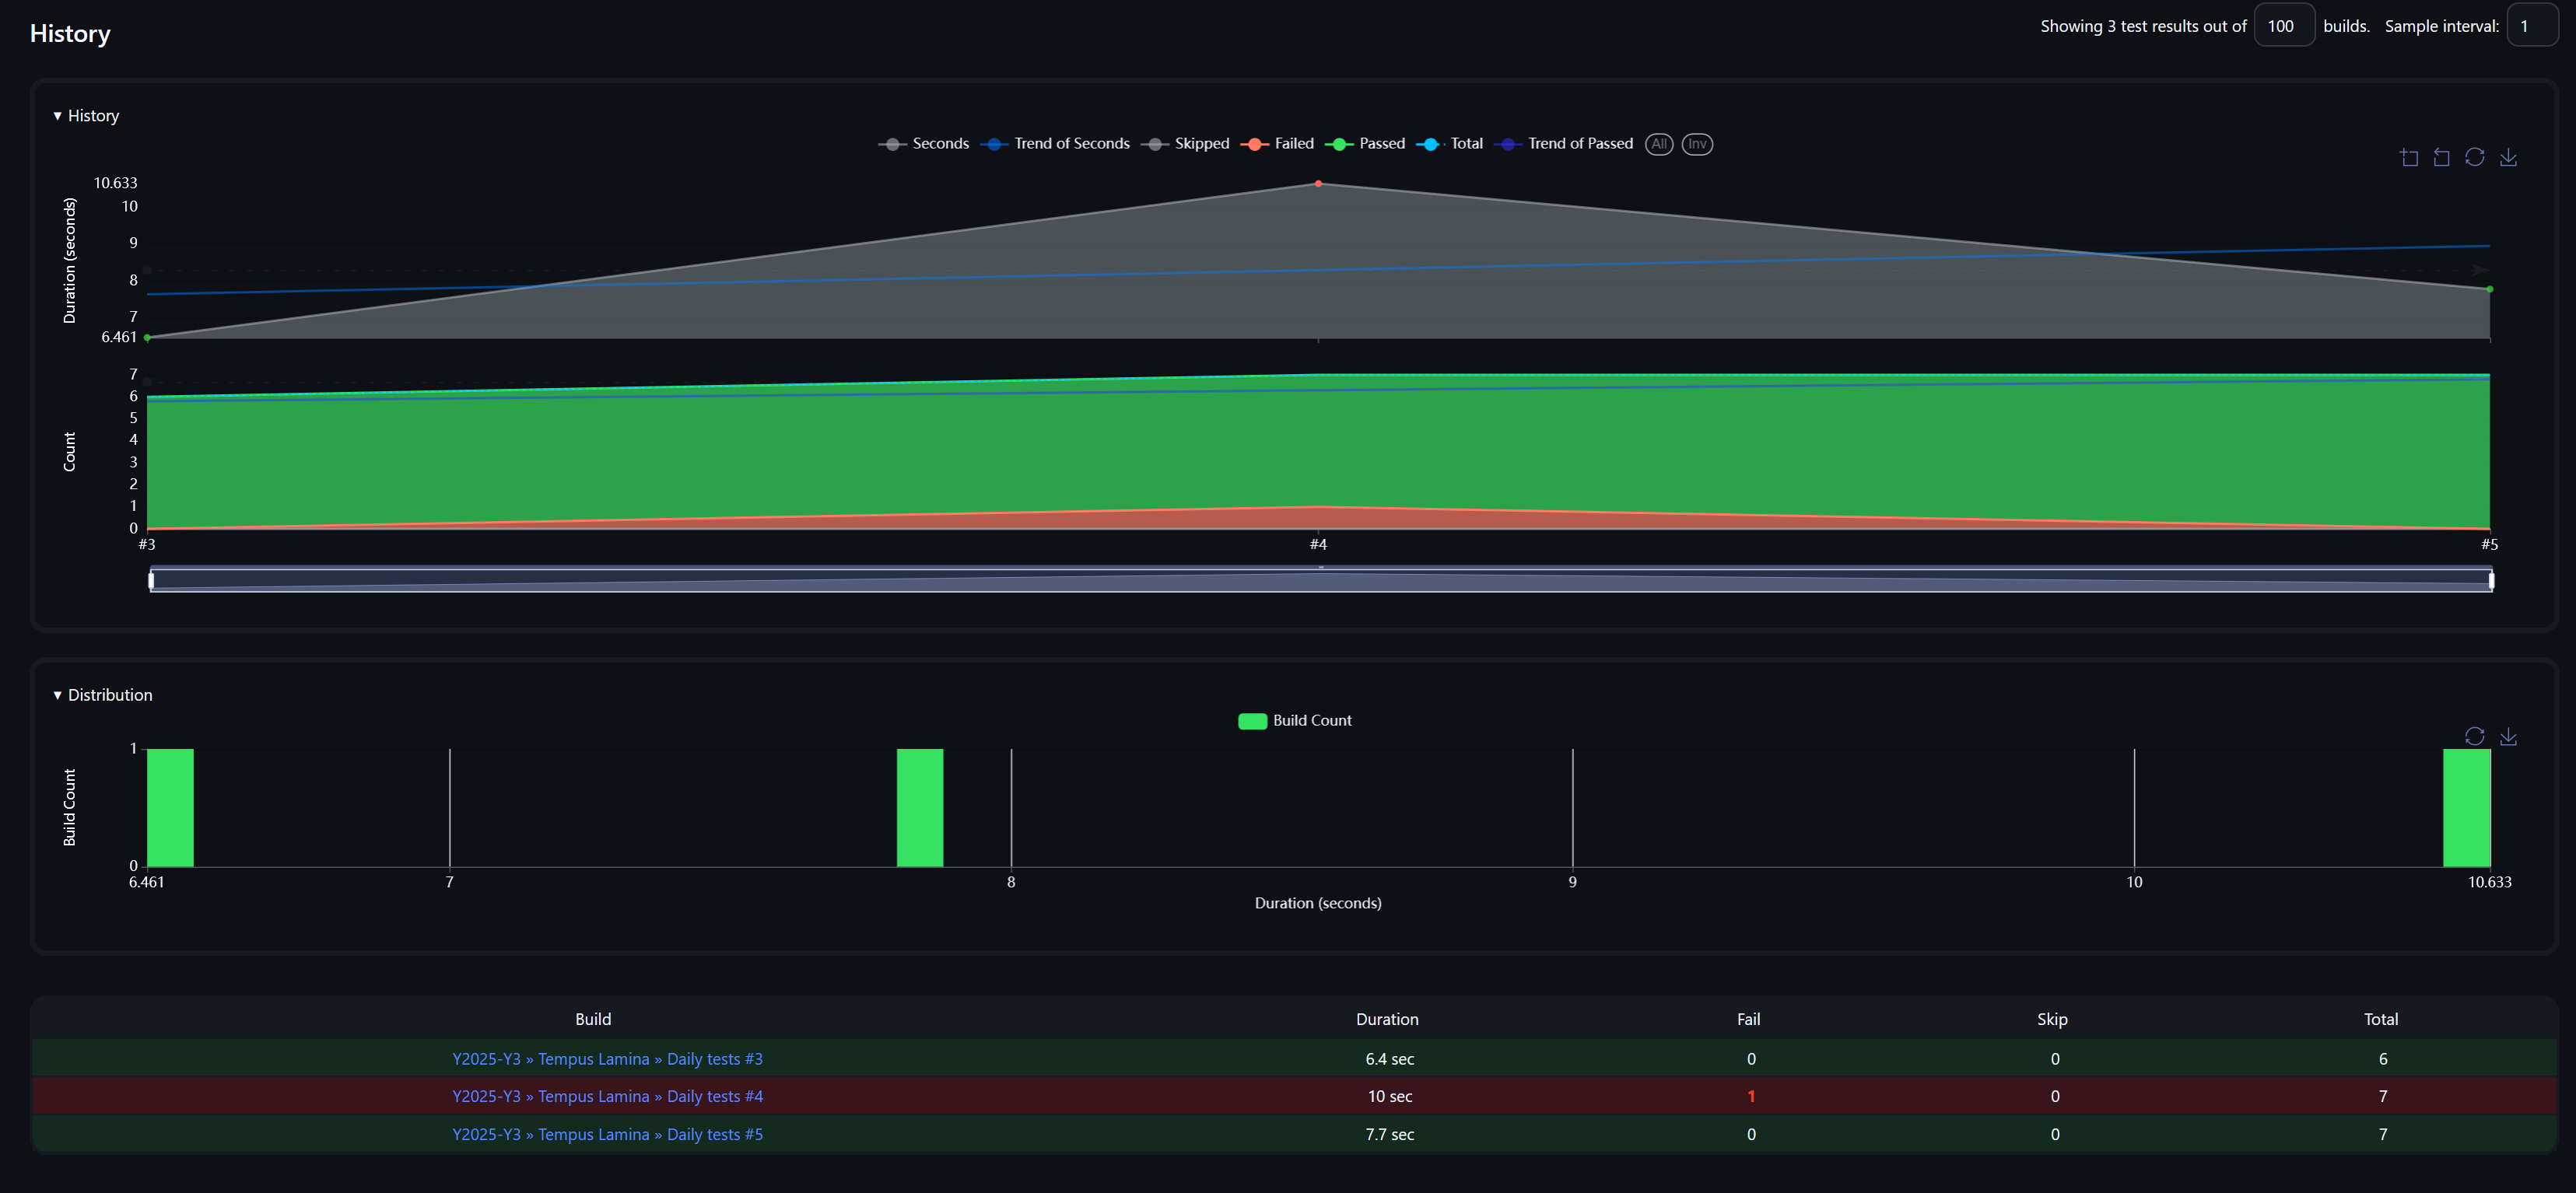Save the History chart as an image
The height and width of the screenshot is (1193, 2576).
(x=2508, y=158)
